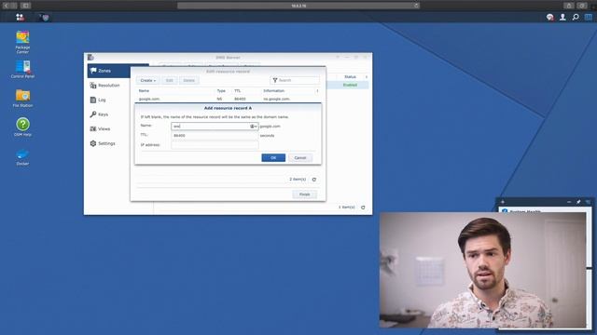The width and height of the screenshot is (597, 335).
Task: Click the DNS Server window logo icon
Action: pyautogui.click(x=90, y=58)
